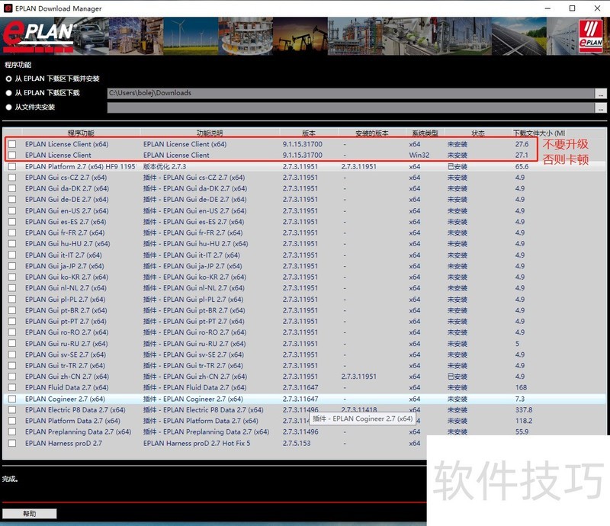
Task: Check the EPLAN Gui en-US 2.7 row
Action: 12,210
